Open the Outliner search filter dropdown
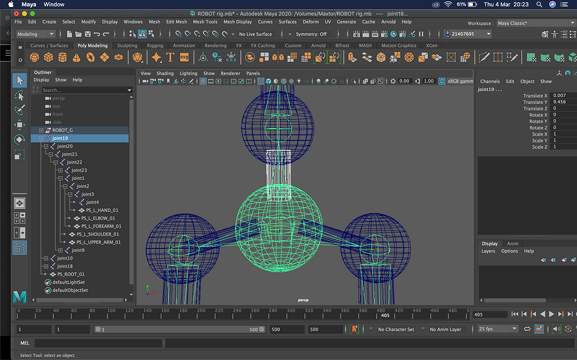577x360 pixels. coord(129,90)
